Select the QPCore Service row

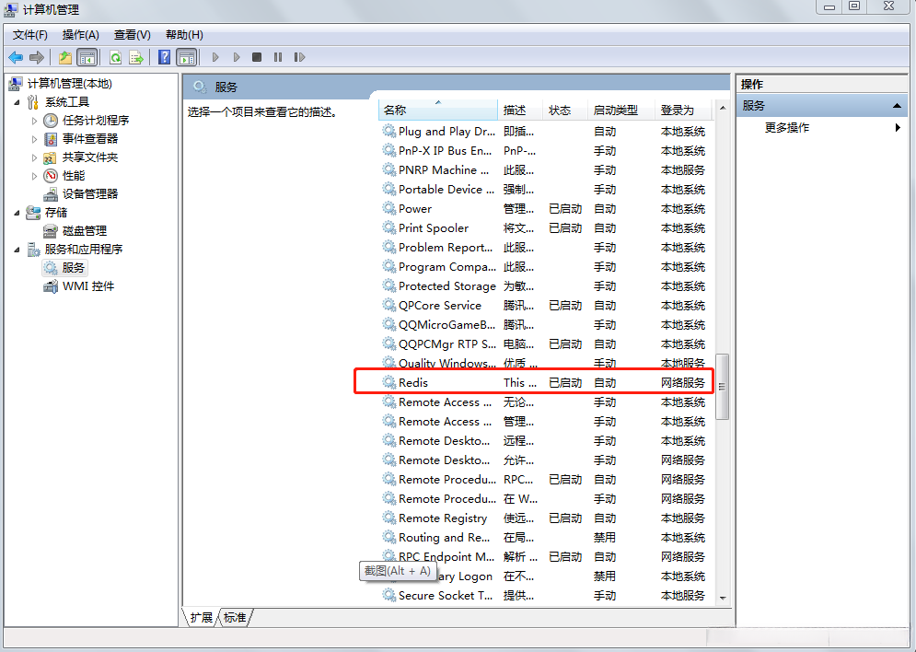click(x=546, y=305)
